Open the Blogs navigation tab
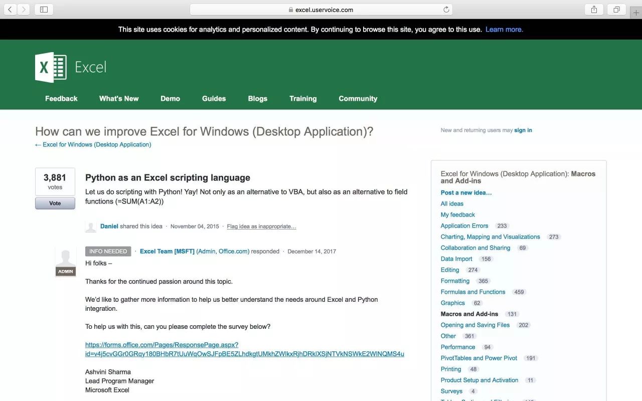 (258, 99)
